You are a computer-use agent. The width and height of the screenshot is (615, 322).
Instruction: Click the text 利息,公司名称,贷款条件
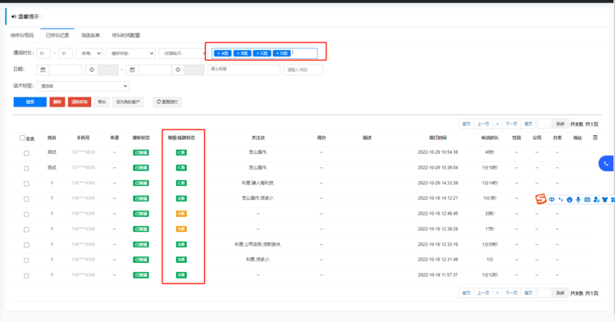click(258, 244)
